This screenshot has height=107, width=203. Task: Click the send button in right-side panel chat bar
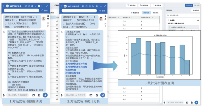[196, 102]
